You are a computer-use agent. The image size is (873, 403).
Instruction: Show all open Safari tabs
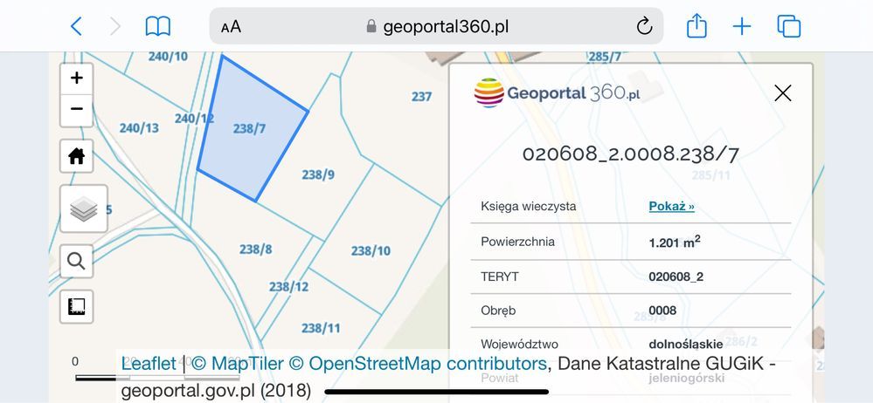tap(789, 26)
